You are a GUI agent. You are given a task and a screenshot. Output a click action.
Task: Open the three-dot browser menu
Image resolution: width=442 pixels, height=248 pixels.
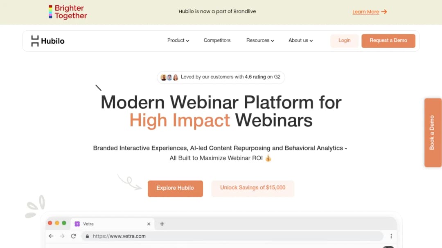tap(391, 236)
